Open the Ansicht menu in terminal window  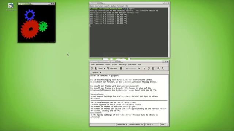click(107, 6)
